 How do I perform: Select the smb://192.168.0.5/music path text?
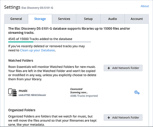coord(32,95)
